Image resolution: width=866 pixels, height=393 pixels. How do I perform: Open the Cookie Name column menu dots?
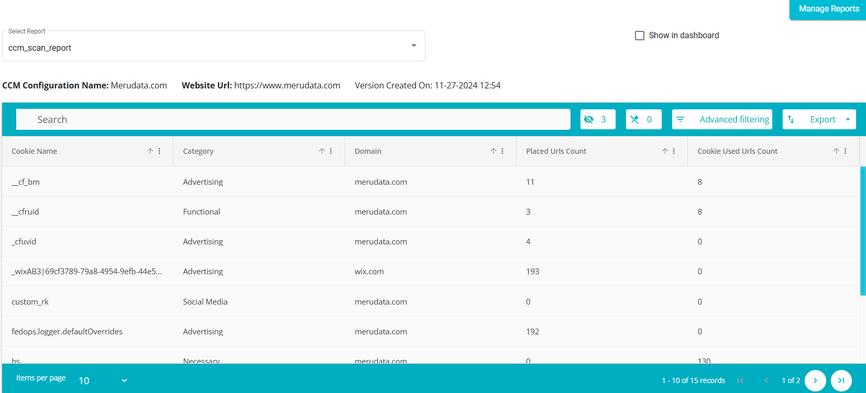tap(159, 151)
